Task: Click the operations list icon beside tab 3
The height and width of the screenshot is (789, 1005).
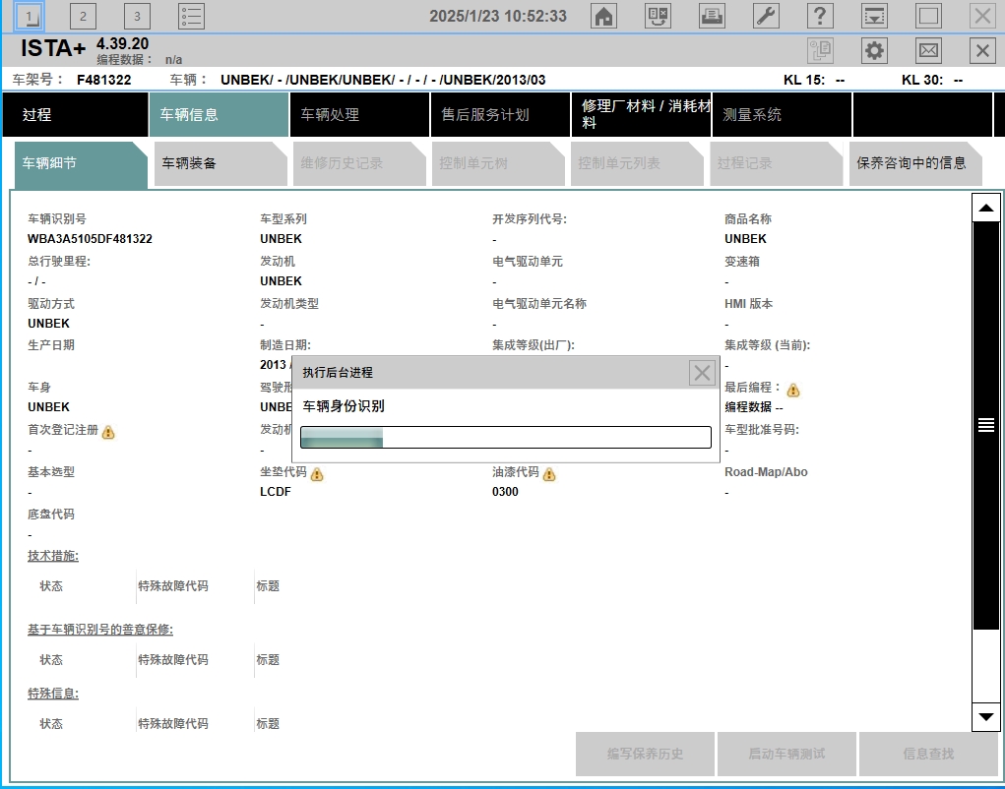Action: tap(191, 16)
